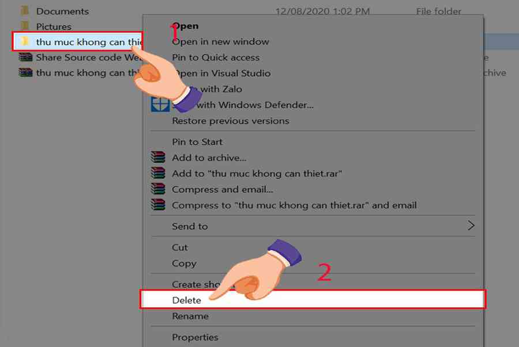Choose Delete from the context menu

click(x=187, y=300)
